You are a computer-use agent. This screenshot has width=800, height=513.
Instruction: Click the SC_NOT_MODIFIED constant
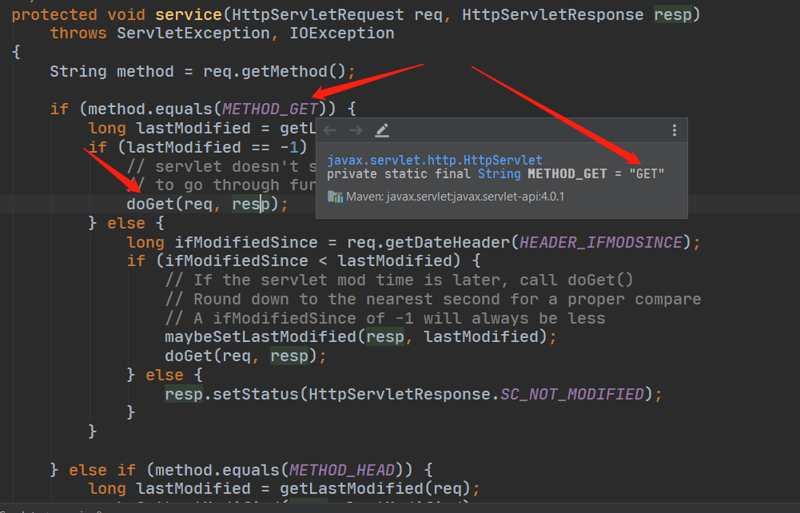[572, 394]
